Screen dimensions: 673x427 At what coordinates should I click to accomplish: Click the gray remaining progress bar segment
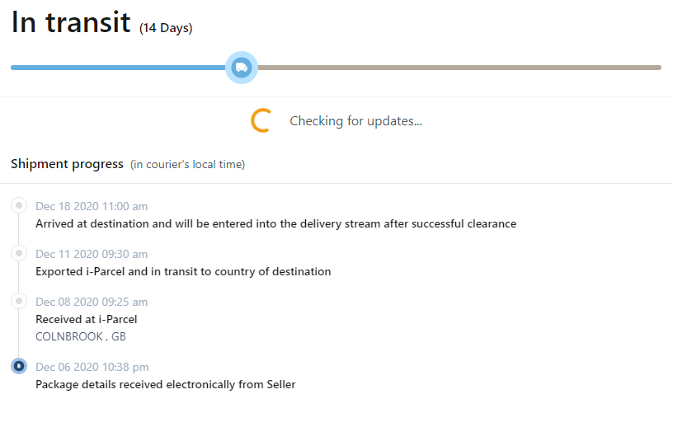tap(459, 68)
